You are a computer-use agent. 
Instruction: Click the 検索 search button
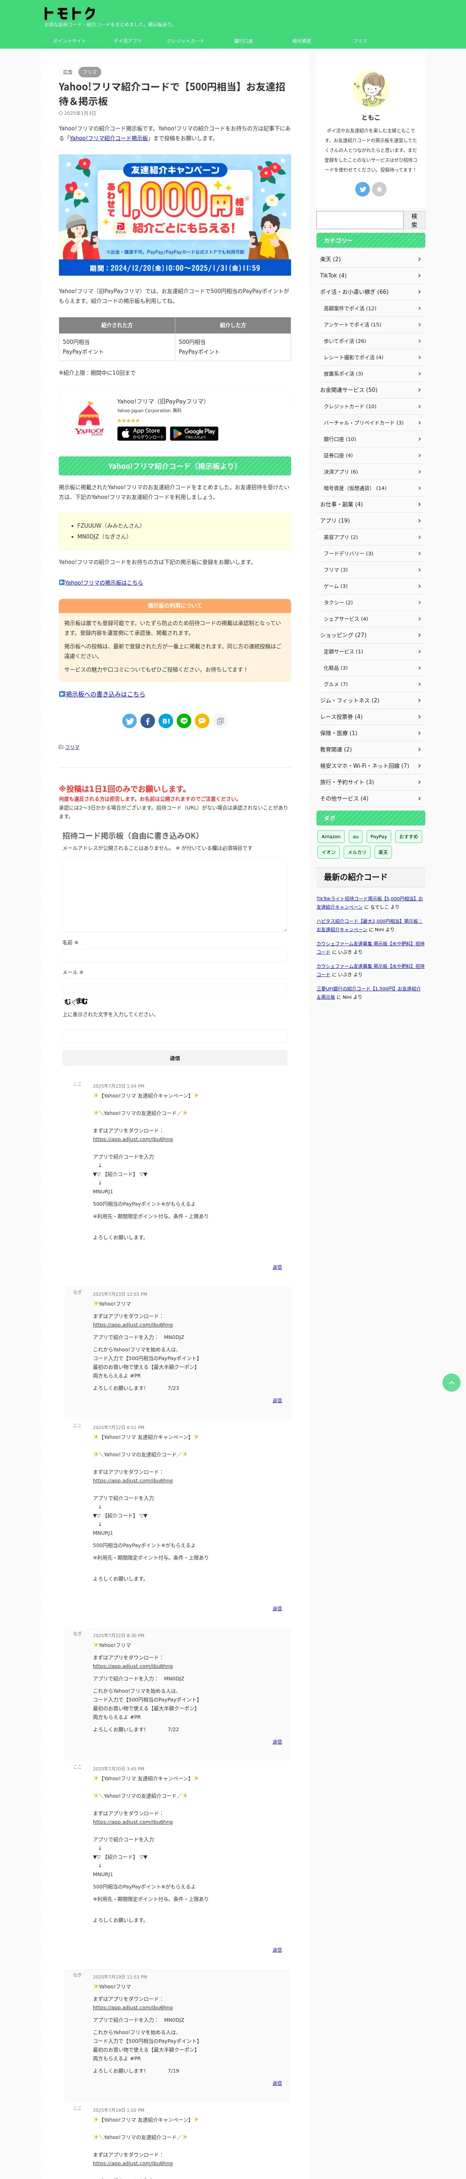(x=414, y=220)
